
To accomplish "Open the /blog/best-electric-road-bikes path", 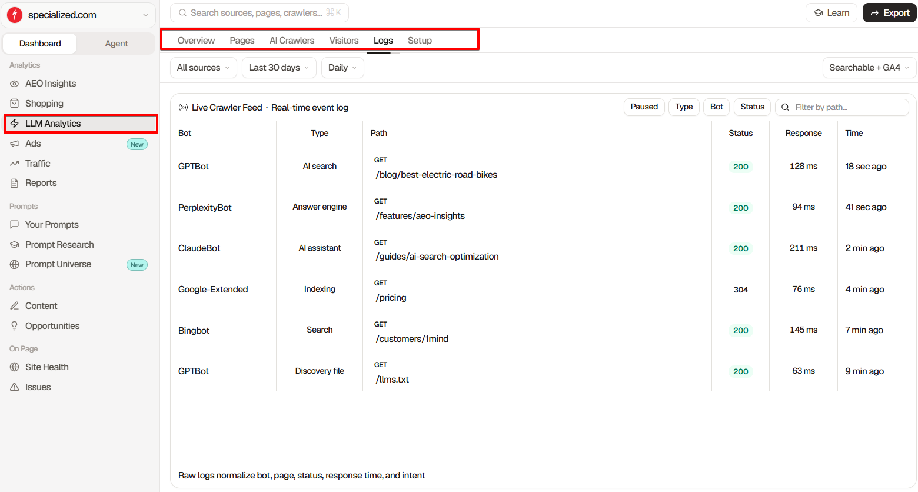I will 437,175.
